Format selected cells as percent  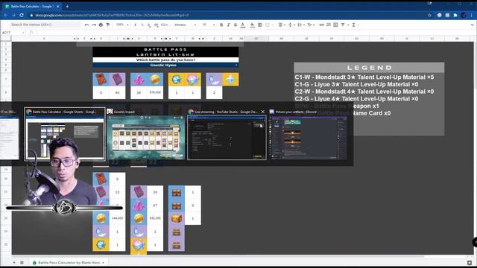(x=142, y=25)
